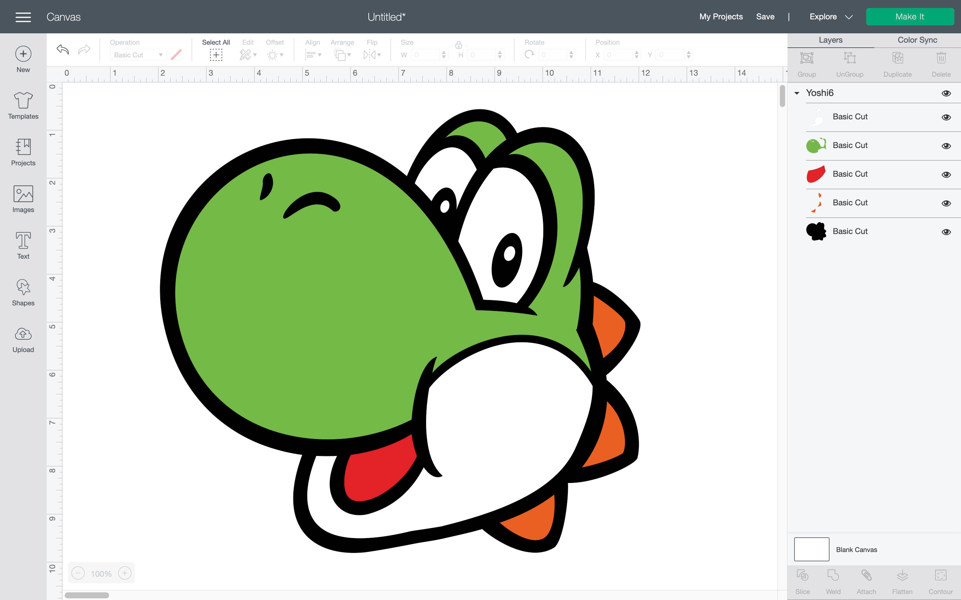The width and height of the screenshot is (961, 600).
Task: Open the Projects panel
Action: point(23,152)
